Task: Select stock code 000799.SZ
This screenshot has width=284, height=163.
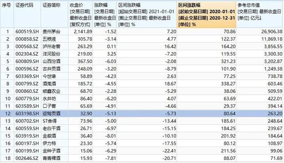Action: click(27, 84)
